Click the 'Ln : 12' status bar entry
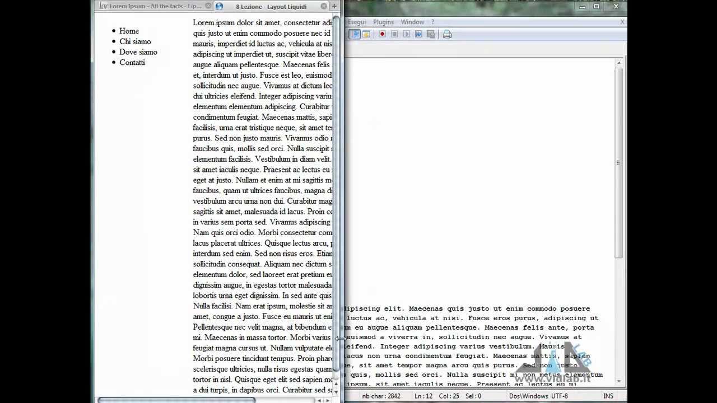 point(423,396)
